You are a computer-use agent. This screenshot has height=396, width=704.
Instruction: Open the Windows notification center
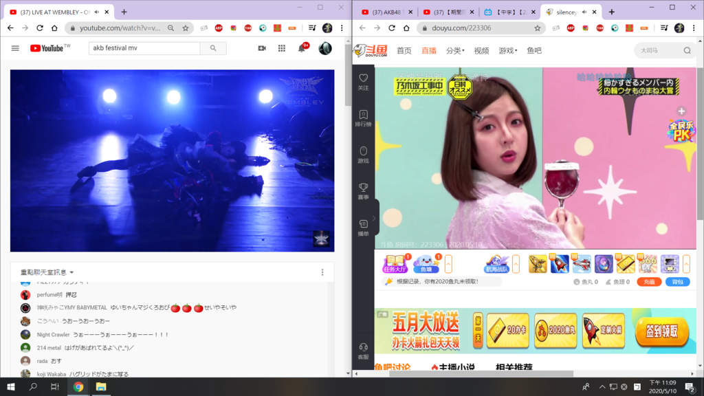690,386
